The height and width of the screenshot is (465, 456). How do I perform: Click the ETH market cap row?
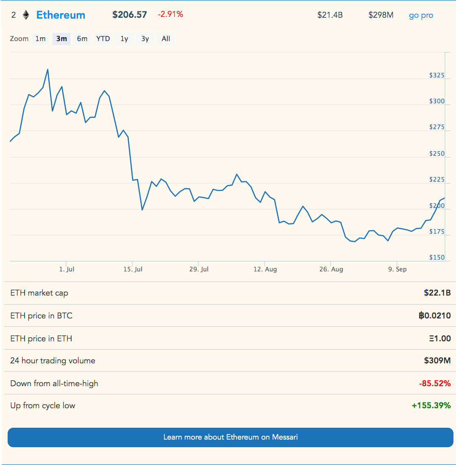[230, 293]
